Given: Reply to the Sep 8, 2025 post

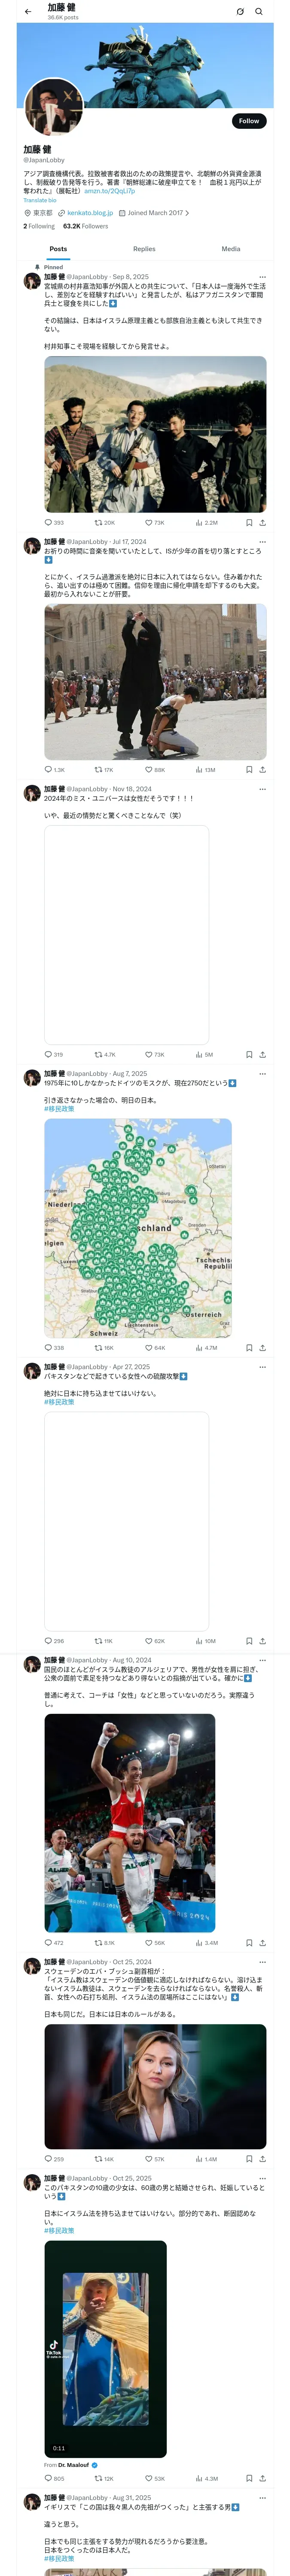Looking at the screenshot, I should coord(48,522).
